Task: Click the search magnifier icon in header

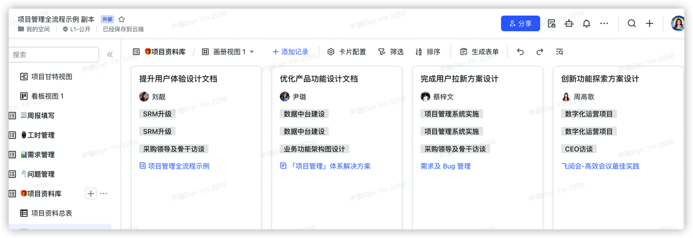Action: 632,23
